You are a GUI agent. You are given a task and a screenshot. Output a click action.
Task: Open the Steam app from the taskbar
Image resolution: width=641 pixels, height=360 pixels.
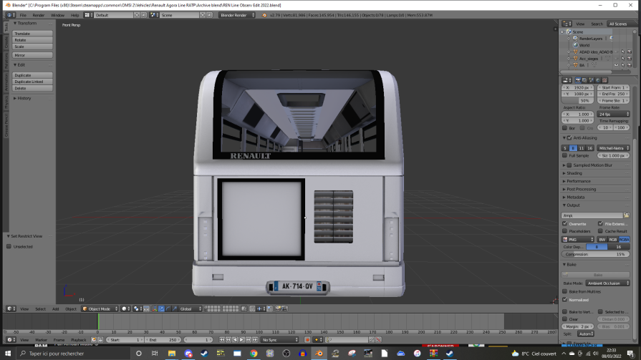pyautogui.click(x=204, y=354)
